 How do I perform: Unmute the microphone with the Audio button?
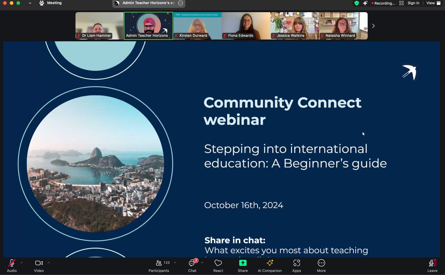pyautogui.click(x=11, y=265)
